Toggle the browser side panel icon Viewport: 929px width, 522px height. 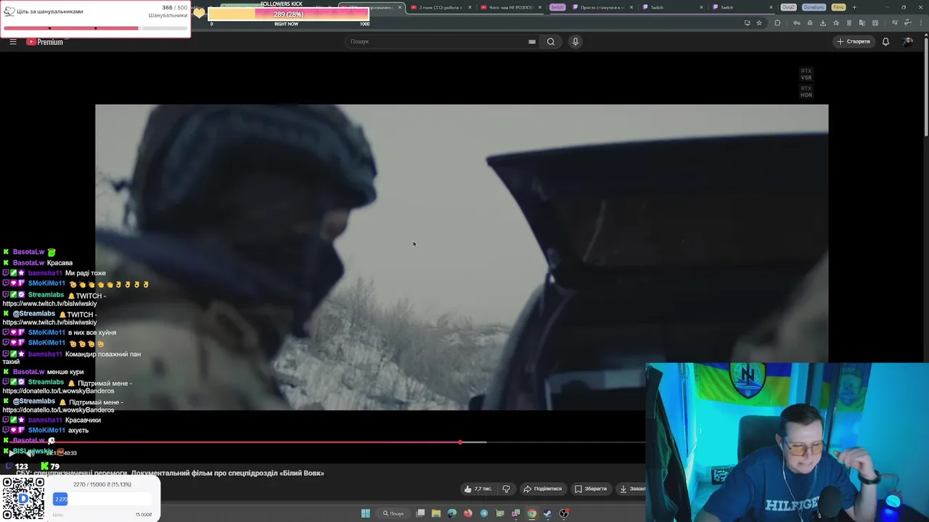(x=875, y=23)
